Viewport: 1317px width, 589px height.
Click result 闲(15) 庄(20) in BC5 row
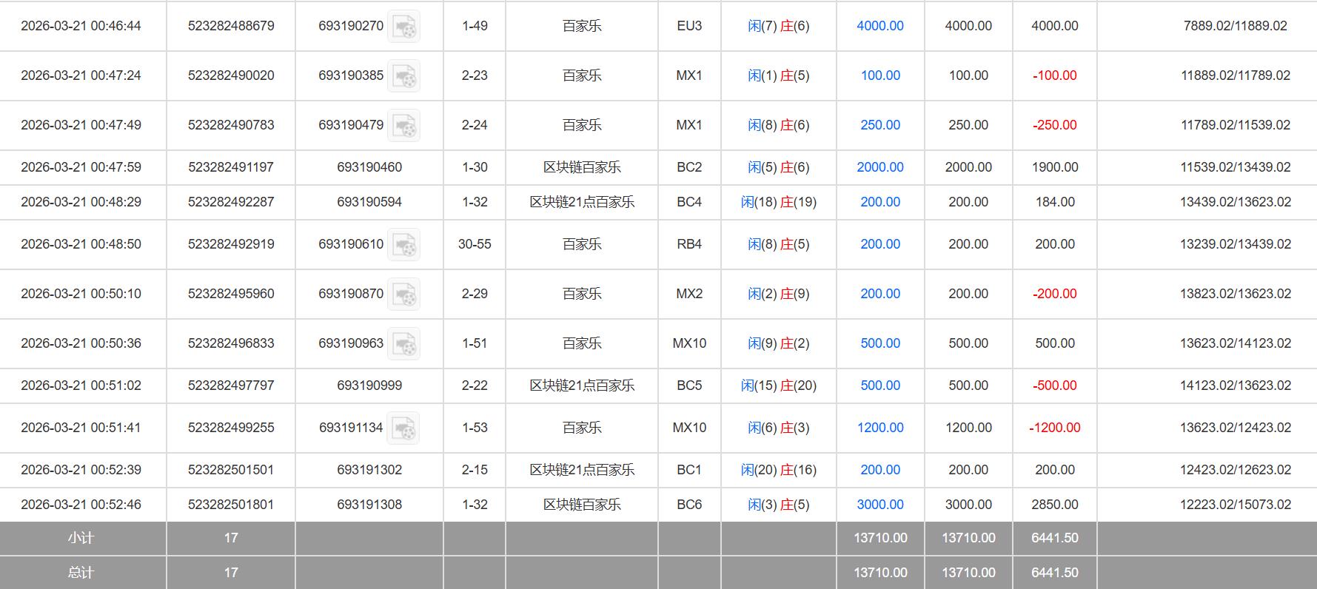(x=778, y=386)
